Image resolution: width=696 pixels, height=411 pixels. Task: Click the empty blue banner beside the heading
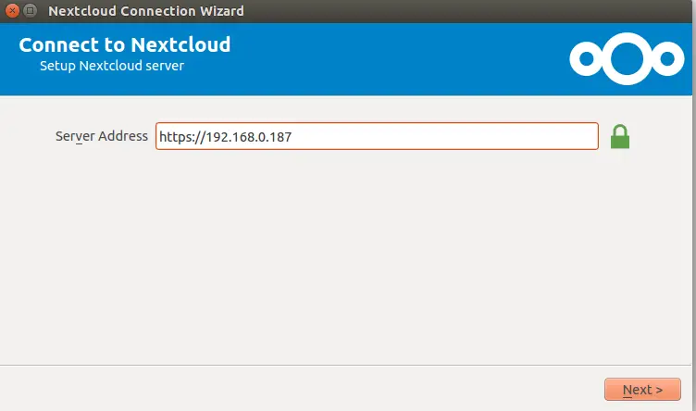[400, 58]
